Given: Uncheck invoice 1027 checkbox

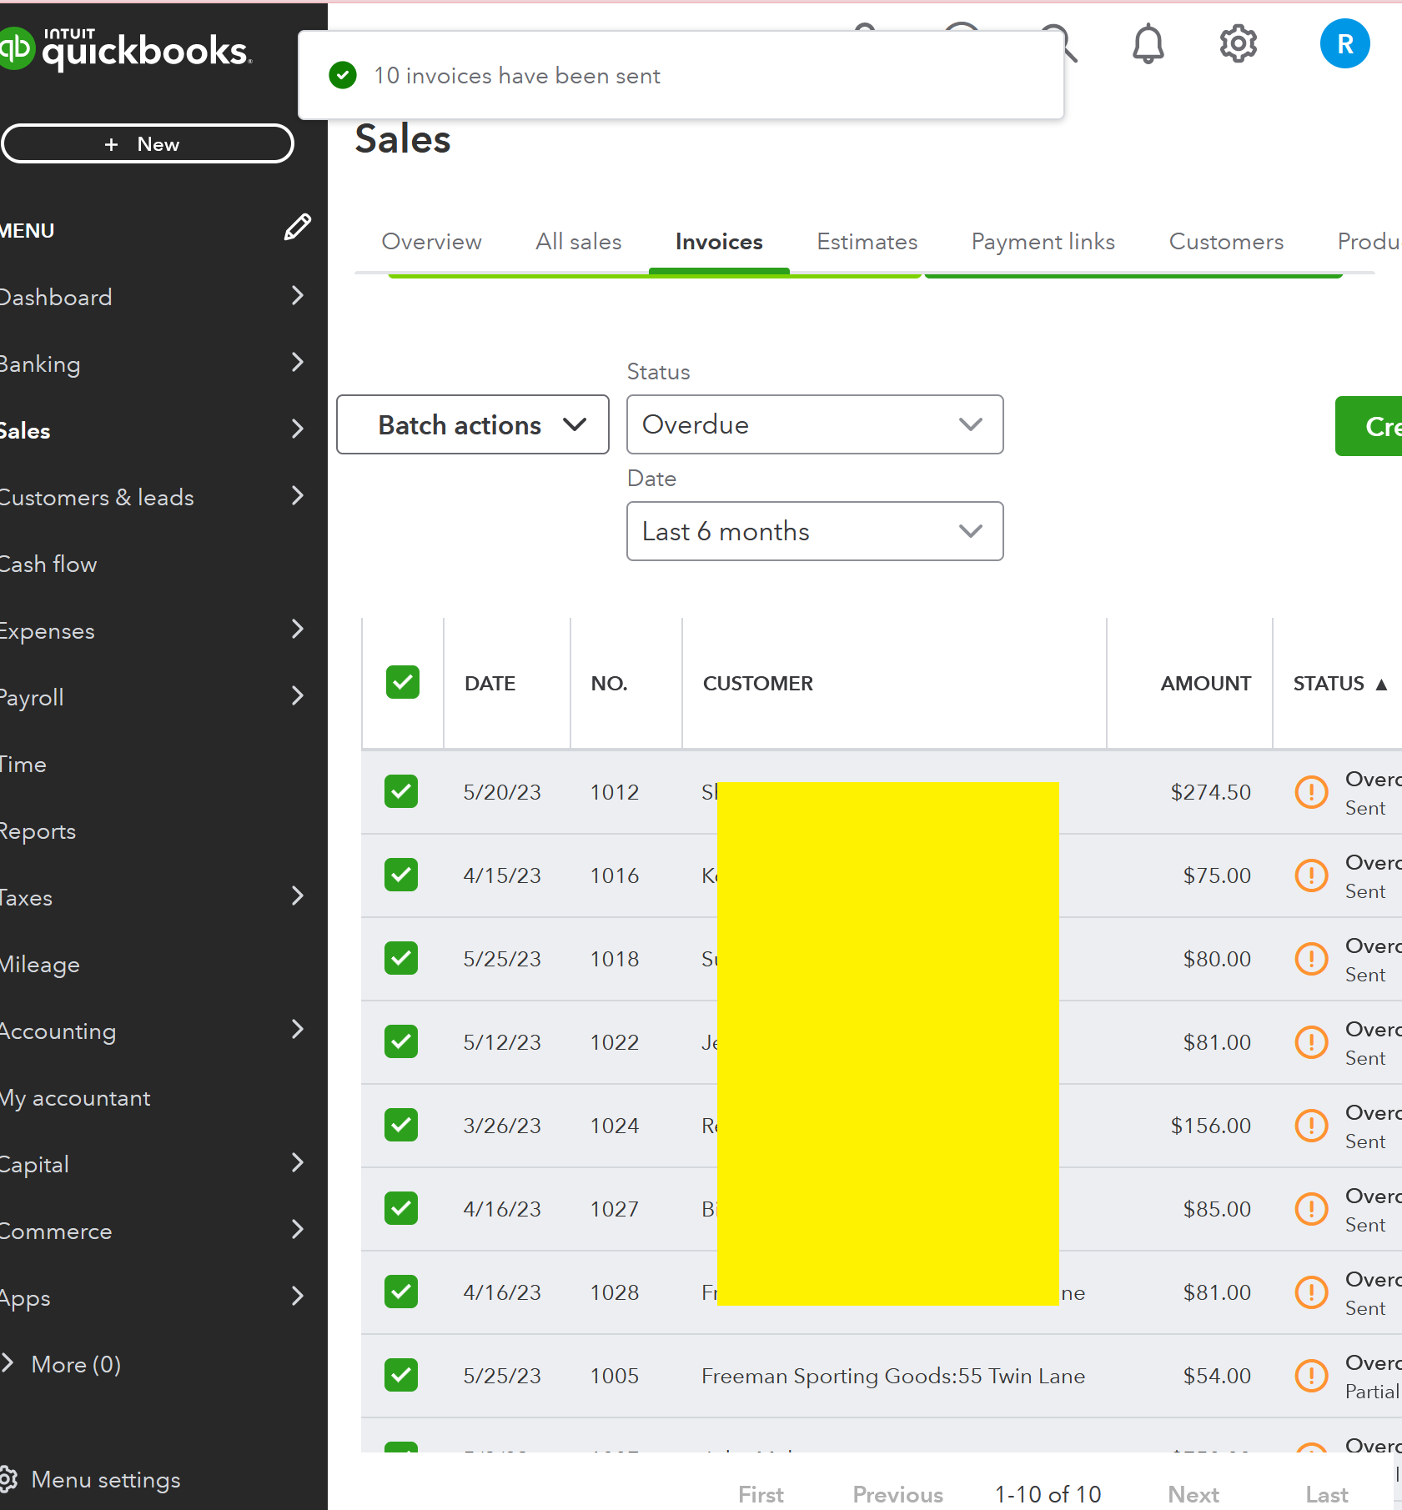Looking at the screenshot, I should pyautogui.click(x=401, y=1208).
